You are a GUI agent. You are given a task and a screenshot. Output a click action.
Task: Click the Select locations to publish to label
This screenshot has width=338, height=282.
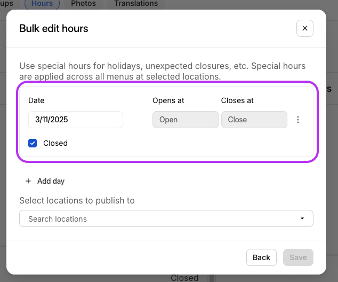click(77, 200)
